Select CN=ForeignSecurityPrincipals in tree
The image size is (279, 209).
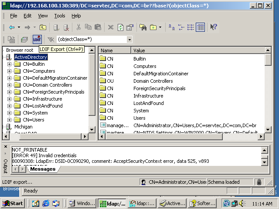(x=53, y=92)
